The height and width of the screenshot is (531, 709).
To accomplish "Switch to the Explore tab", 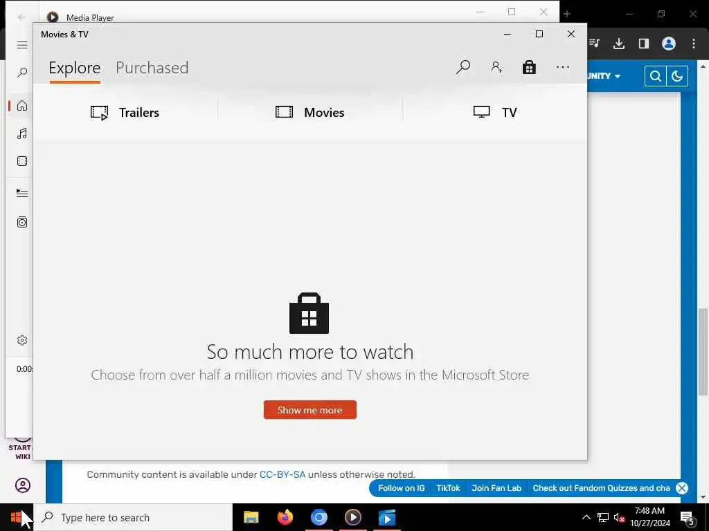I will [75, 68].
